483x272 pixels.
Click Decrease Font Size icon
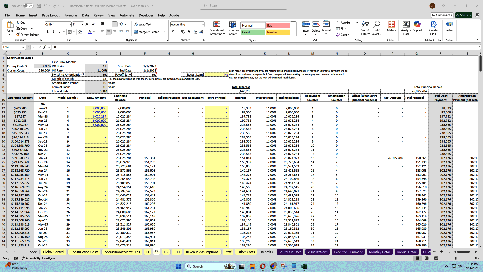click(x=93, y=24)
